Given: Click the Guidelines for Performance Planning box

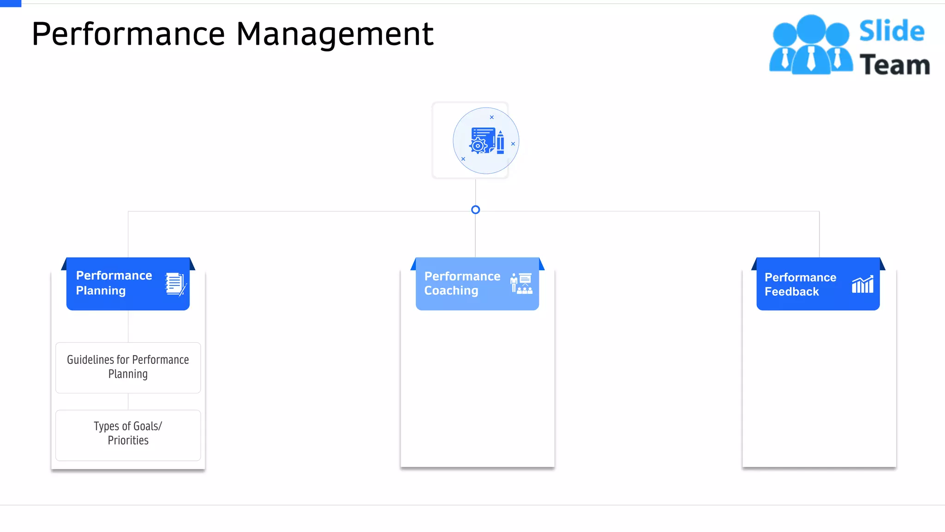Looking at the screenshot, I should coord(128,368).
